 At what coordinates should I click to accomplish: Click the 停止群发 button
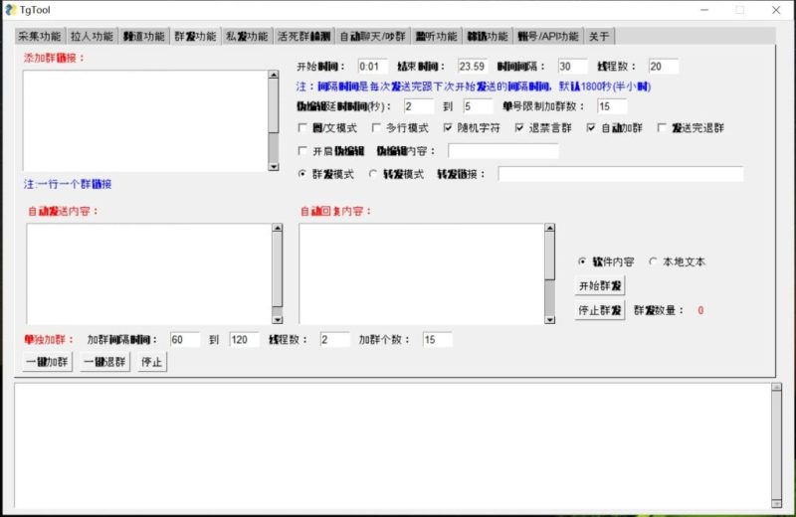click(x=600, y=310)
